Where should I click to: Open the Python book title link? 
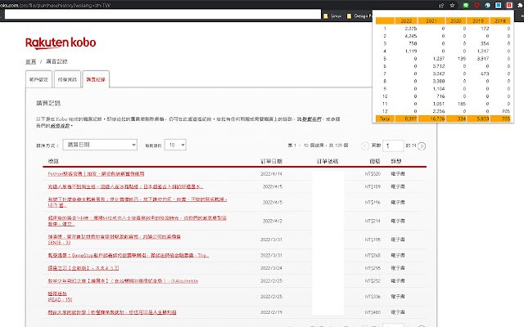(x=96, y=174)
